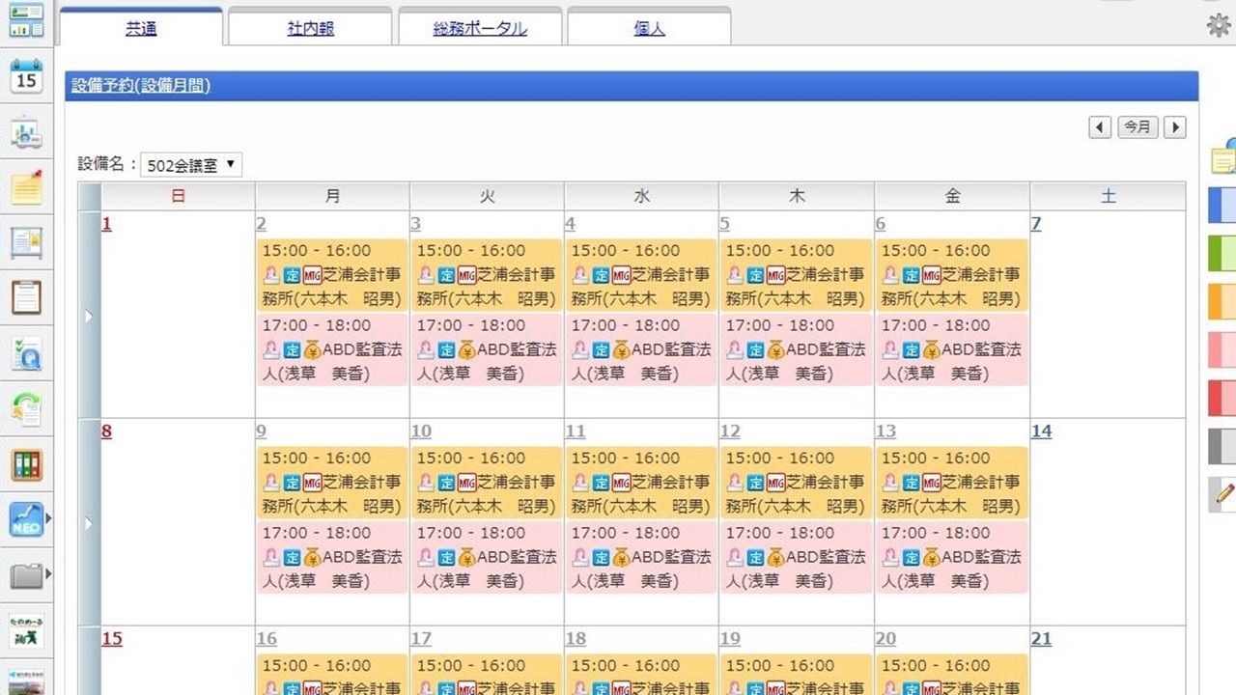Open date 14 in the calendar
Viewport: 1236px width, 695px height.
(x=1041, y=431)
